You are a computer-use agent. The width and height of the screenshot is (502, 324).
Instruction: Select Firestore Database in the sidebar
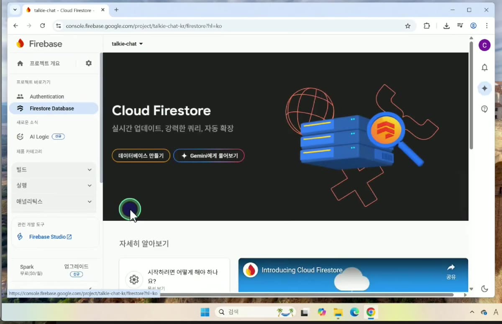coord(54,108)
